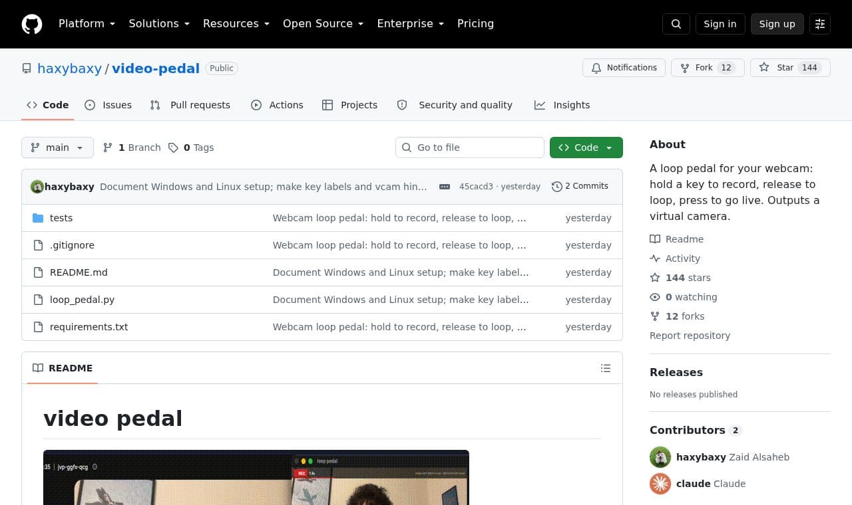Screen dimensions: 852x505
Task: Open the 1 Branch link
Action: (x=132, y=148)
